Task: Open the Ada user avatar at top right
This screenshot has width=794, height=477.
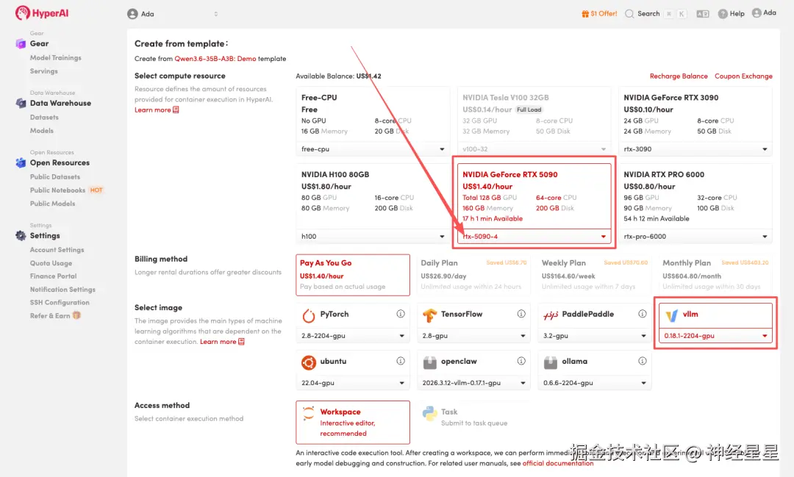Action: (757, 12)
